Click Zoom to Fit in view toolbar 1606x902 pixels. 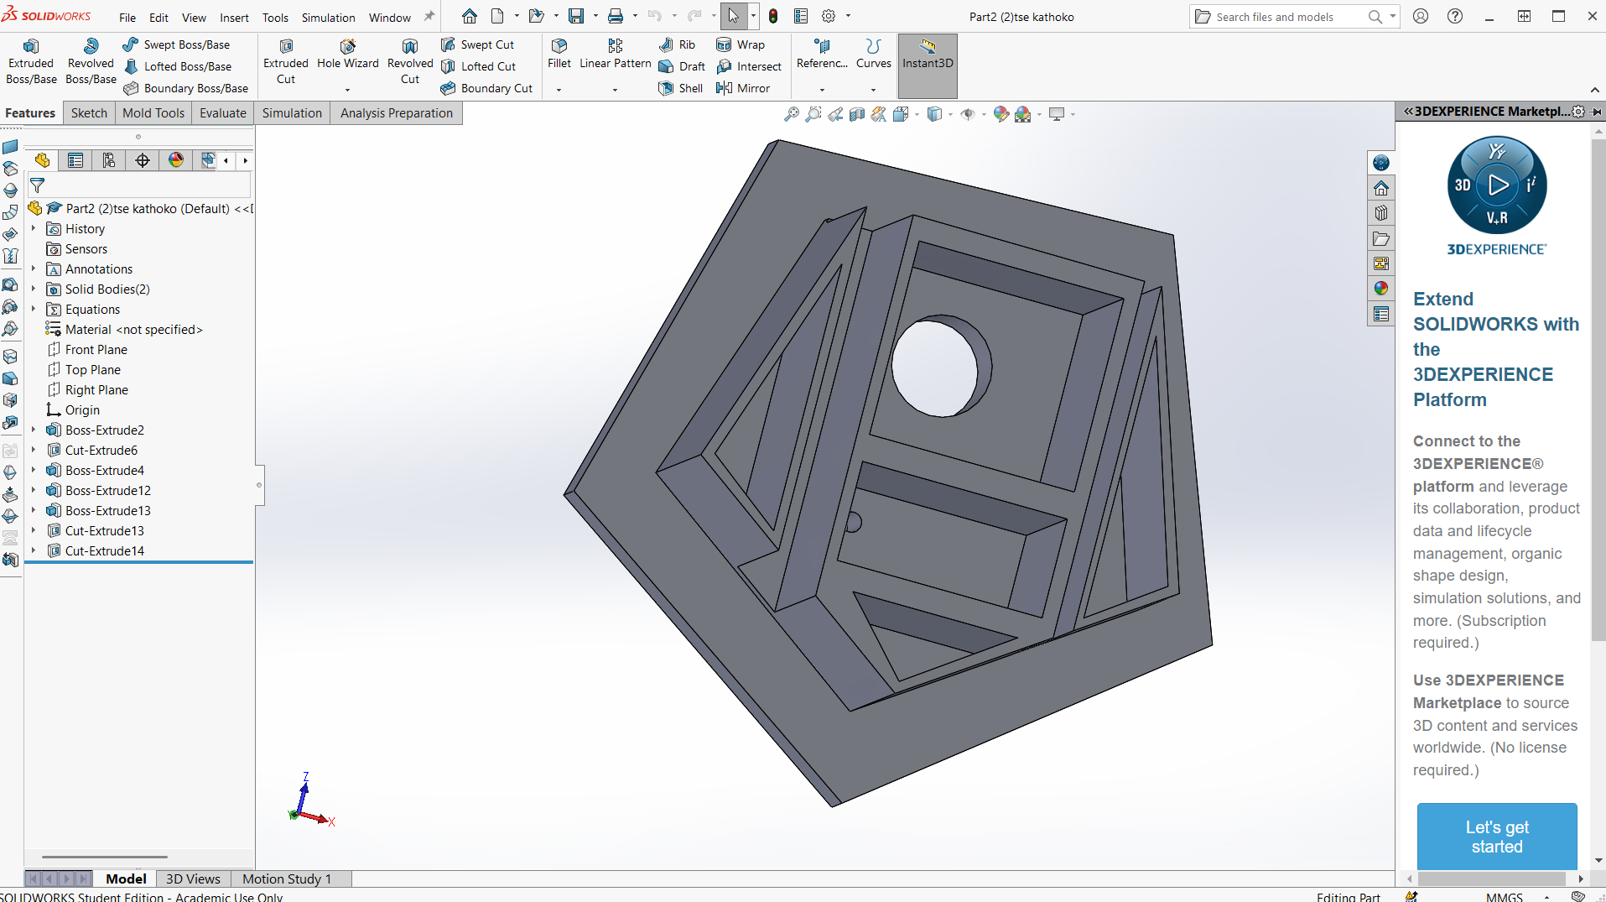[791, 114]
